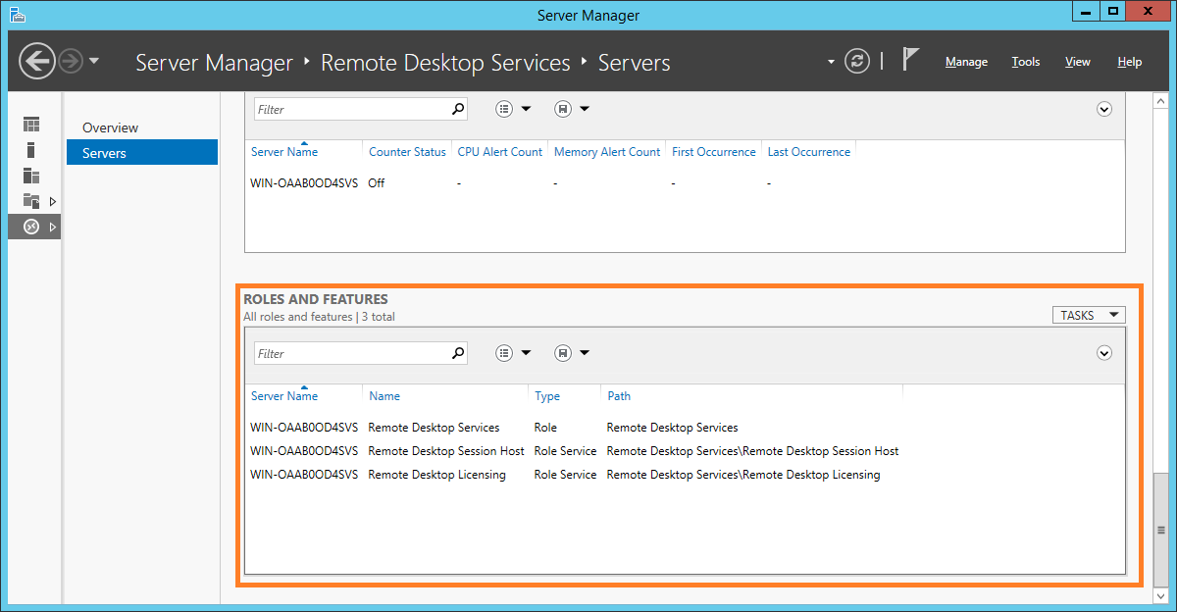The height and width of the screenshot is (612, 1177).
Task: Sort roles by the Path column header
Action: point(619,396)
